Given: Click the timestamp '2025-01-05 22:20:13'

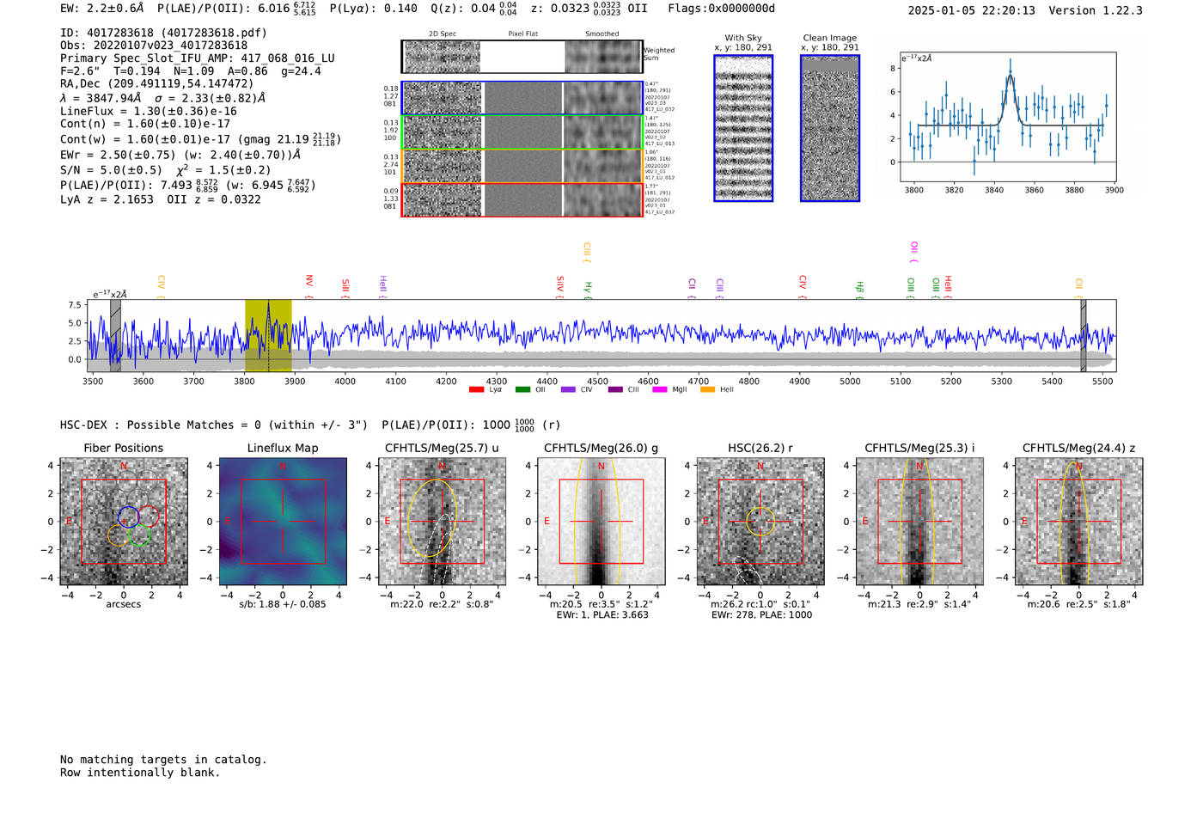Looking at the screenshot, I should coord(972,10).
